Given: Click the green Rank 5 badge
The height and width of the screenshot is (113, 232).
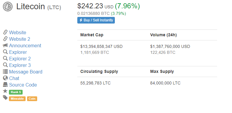Looking at the screenshot, I should (x=16, y=92).
